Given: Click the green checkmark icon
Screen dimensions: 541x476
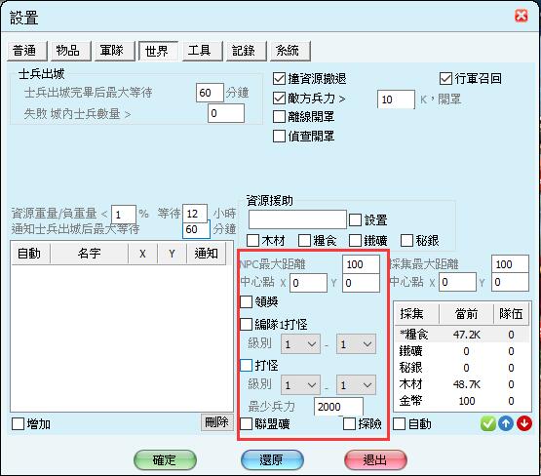Looking at the screenshot, I should coord(487,423).
